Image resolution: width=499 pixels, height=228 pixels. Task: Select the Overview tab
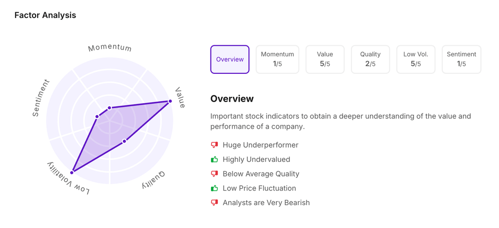pos(230,59)
